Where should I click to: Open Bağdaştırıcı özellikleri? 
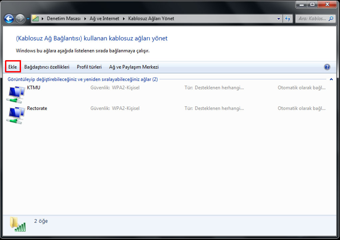point(47,67)
